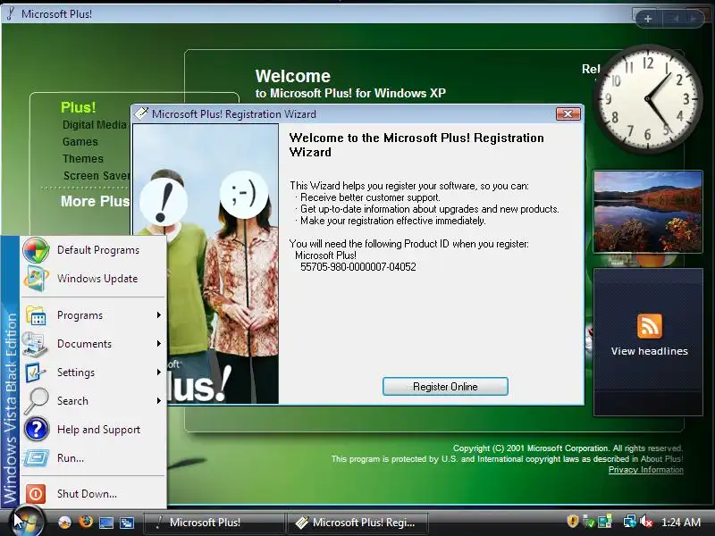Click the red Shut Down power icon

[x=36, y=494]
